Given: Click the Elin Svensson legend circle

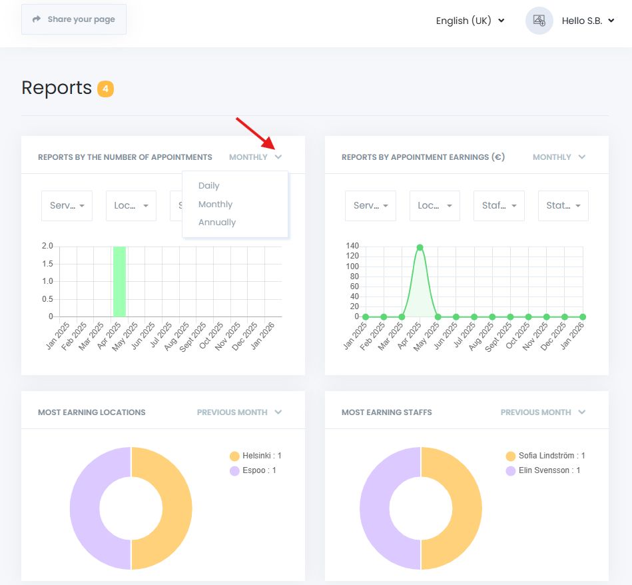Looking at the screenshot, I should pyautogui.click(x=511, y=471).
